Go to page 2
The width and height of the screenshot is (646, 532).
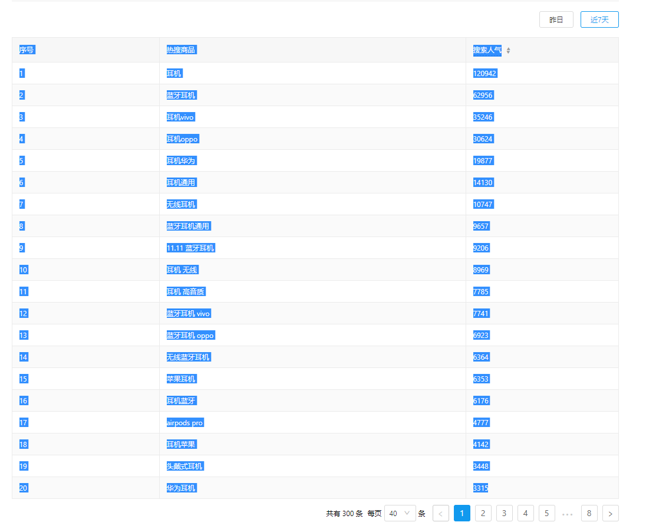click(x=483, y=513)
